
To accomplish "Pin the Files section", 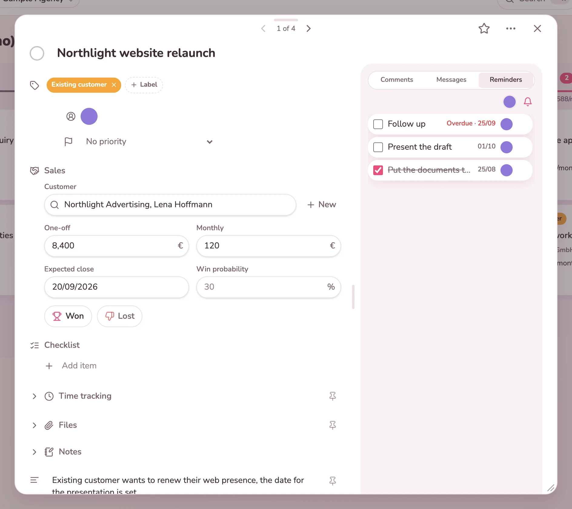I will pos(332,425).
